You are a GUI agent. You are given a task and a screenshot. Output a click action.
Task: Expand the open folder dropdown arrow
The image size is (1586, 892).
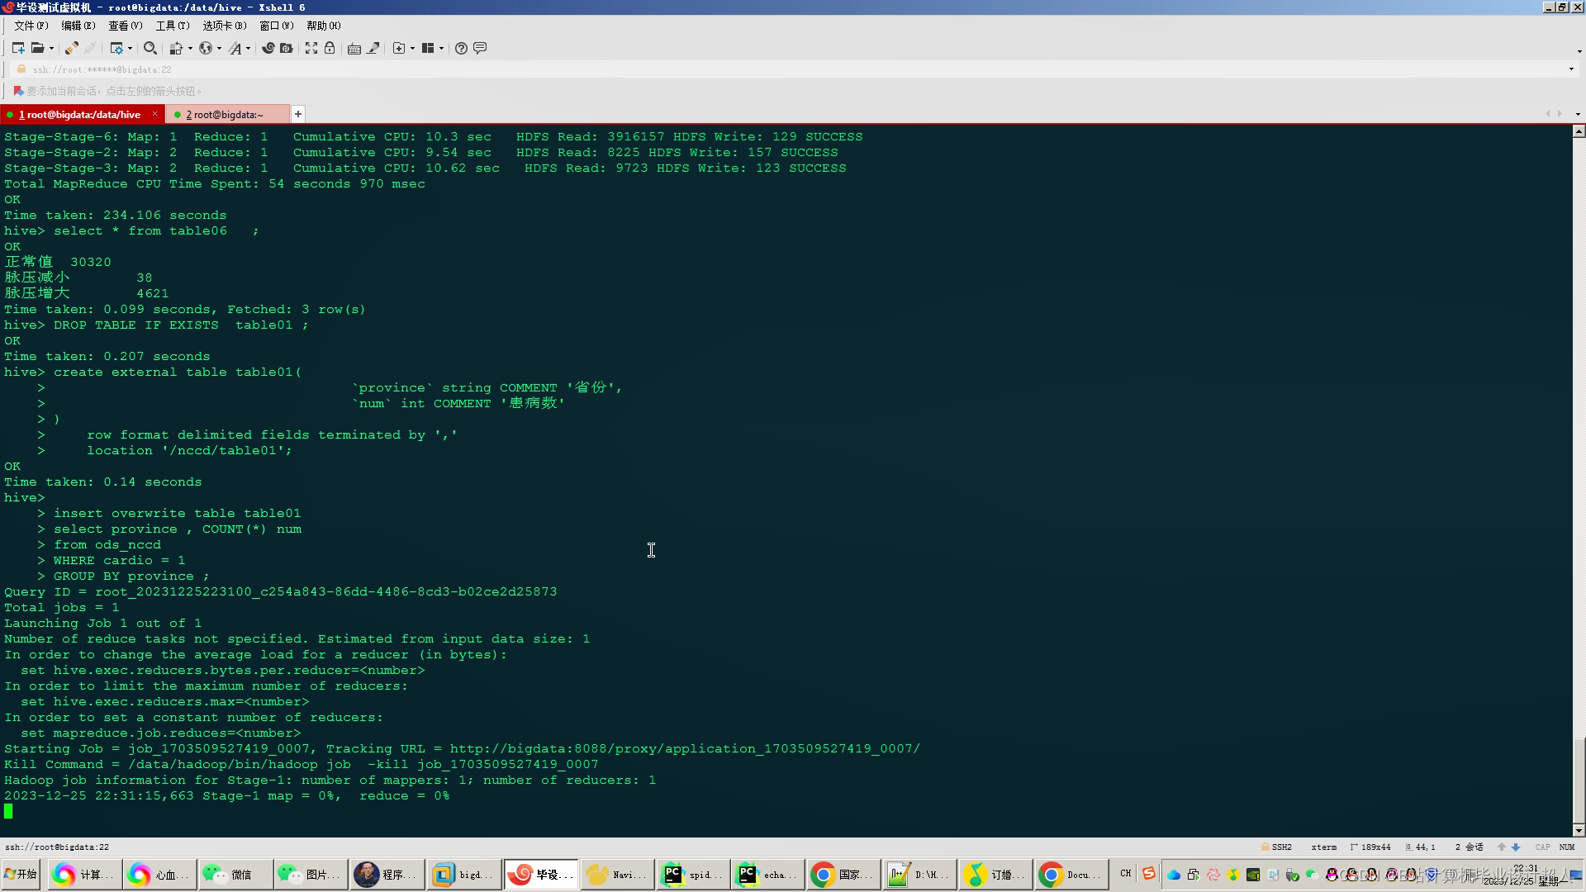tap(51, 48)
